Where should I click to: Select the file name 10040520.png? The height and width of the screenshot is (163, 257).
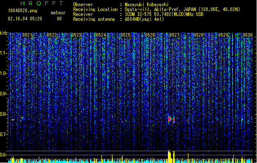[22, 11]
